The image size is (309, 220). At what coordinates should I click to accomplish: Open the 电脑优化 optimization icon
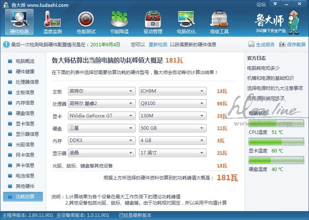click(x=186, y=19)
